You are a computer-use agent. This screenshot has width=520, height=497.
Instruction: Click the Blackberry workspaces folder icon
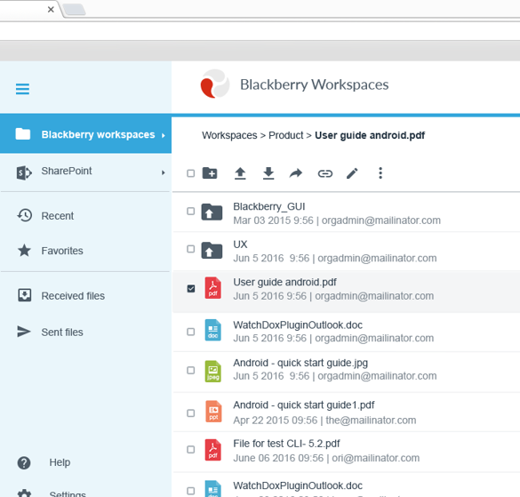(23, 134)
